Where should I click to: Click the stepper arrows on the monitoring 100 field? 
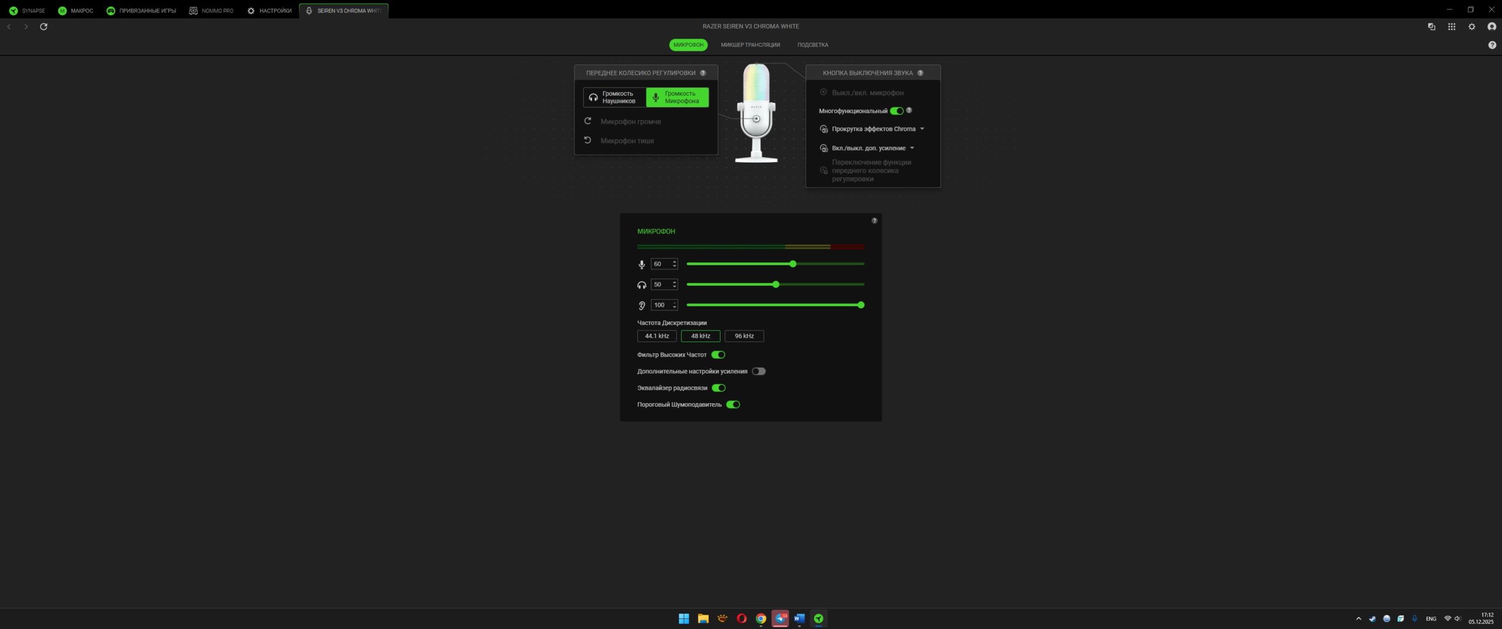click(x=674, y=305)
